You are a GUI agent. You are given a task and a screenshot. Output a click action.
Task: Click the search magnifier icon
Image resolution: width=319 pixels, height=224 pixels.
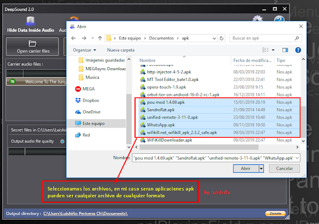tap(297, 38)
